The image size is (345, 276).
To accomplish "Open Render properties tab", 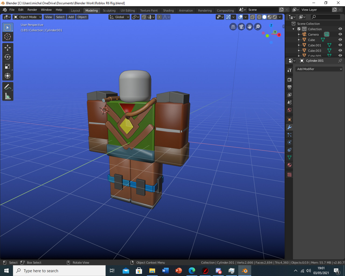I will click(289, 80).
